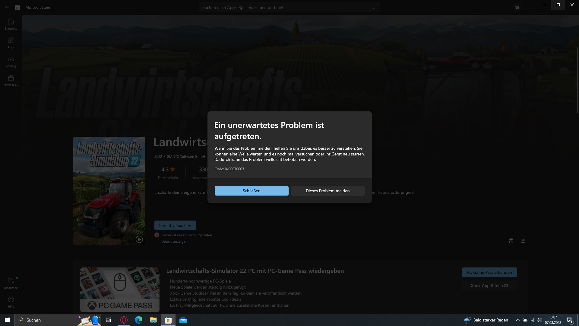Click Erneut versuchen button
Image resolution: width=579 pixels, height=326 pixels.
tap(175, 225)
